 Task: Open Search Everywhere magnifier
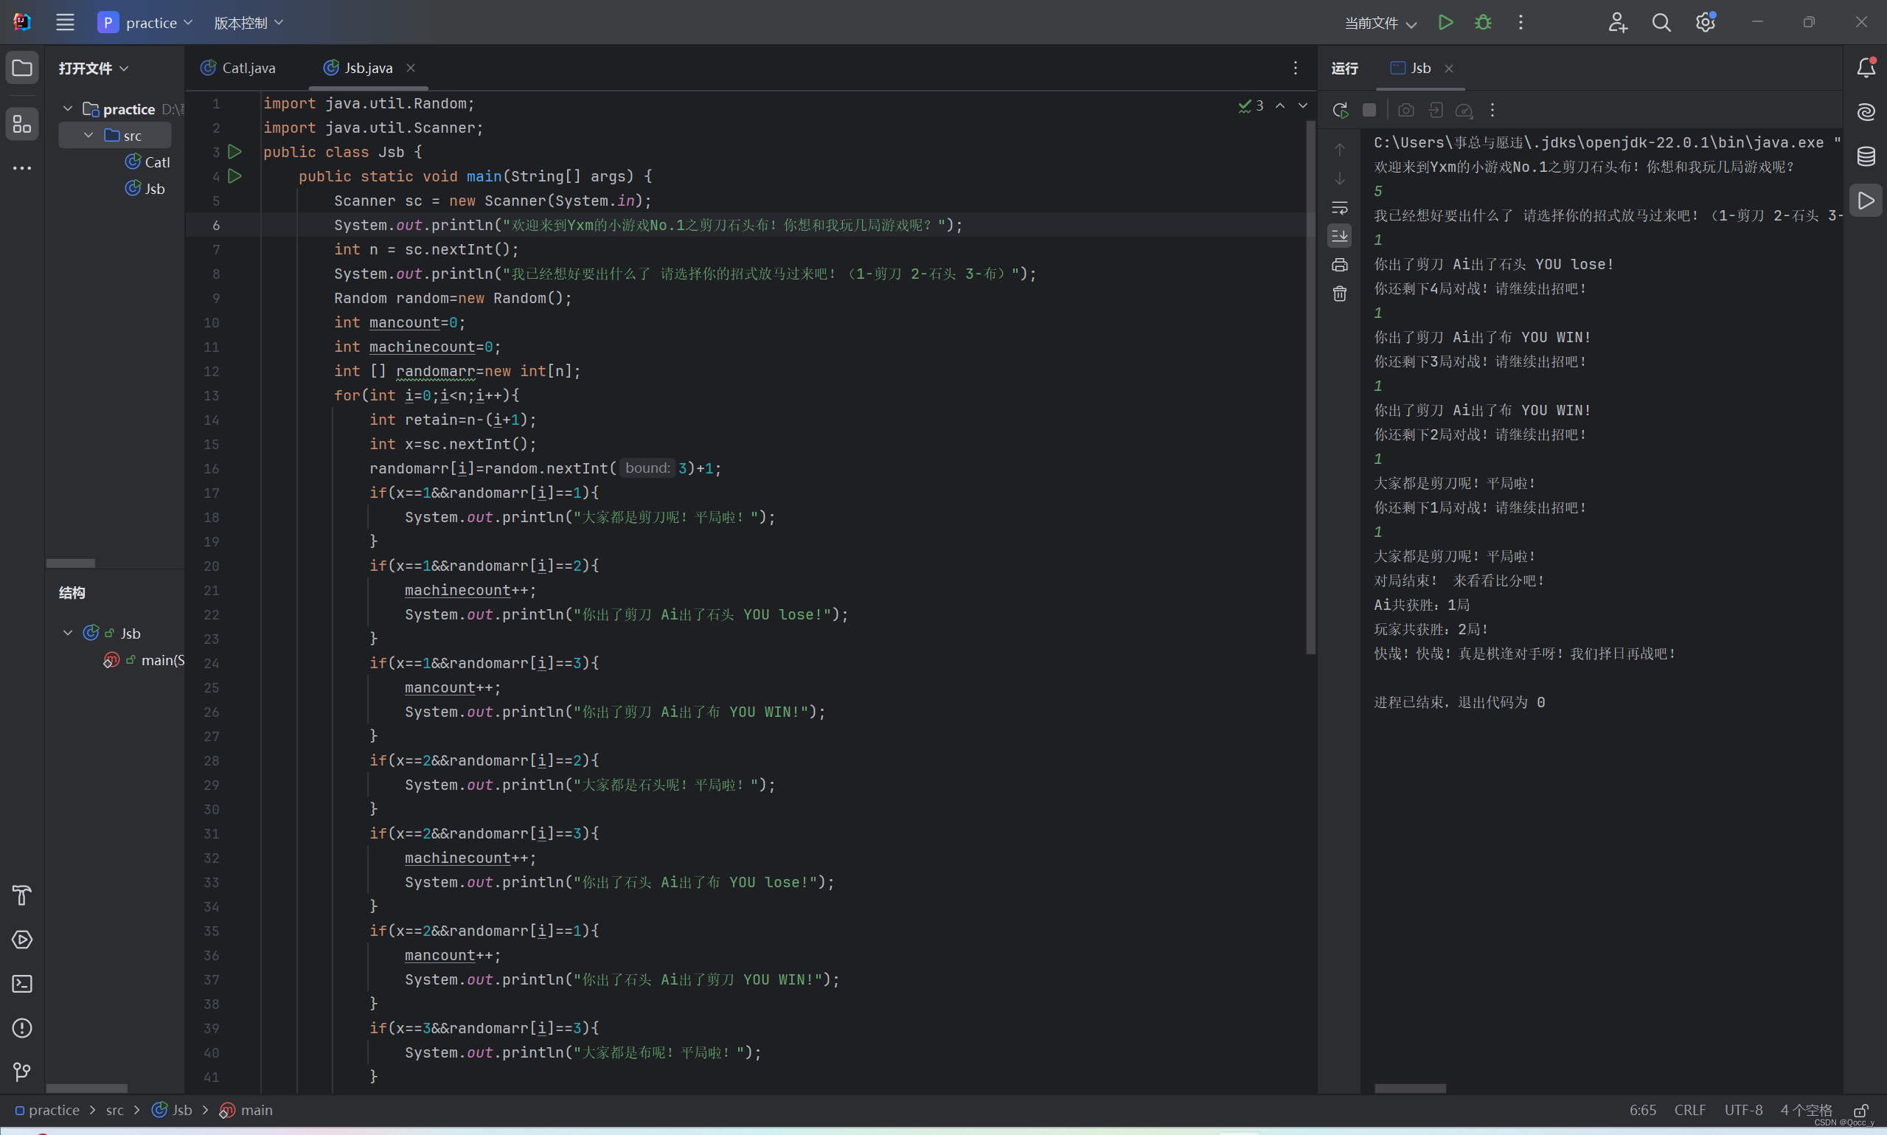(x=1661, y=22)
